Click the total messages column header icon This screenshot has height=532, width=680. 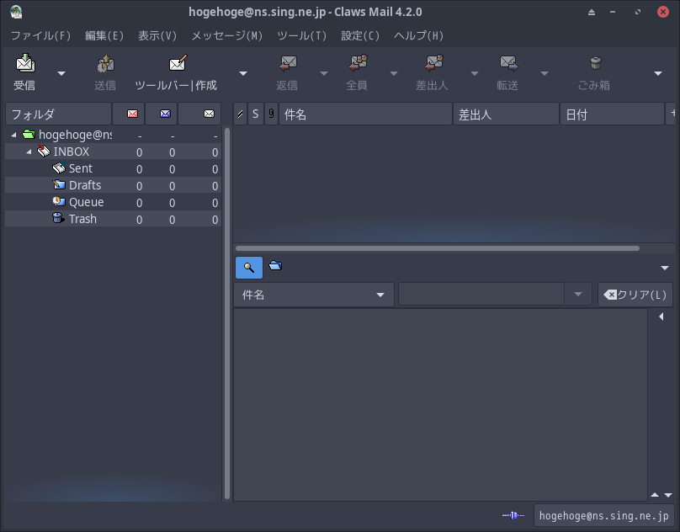coord(209,114)
